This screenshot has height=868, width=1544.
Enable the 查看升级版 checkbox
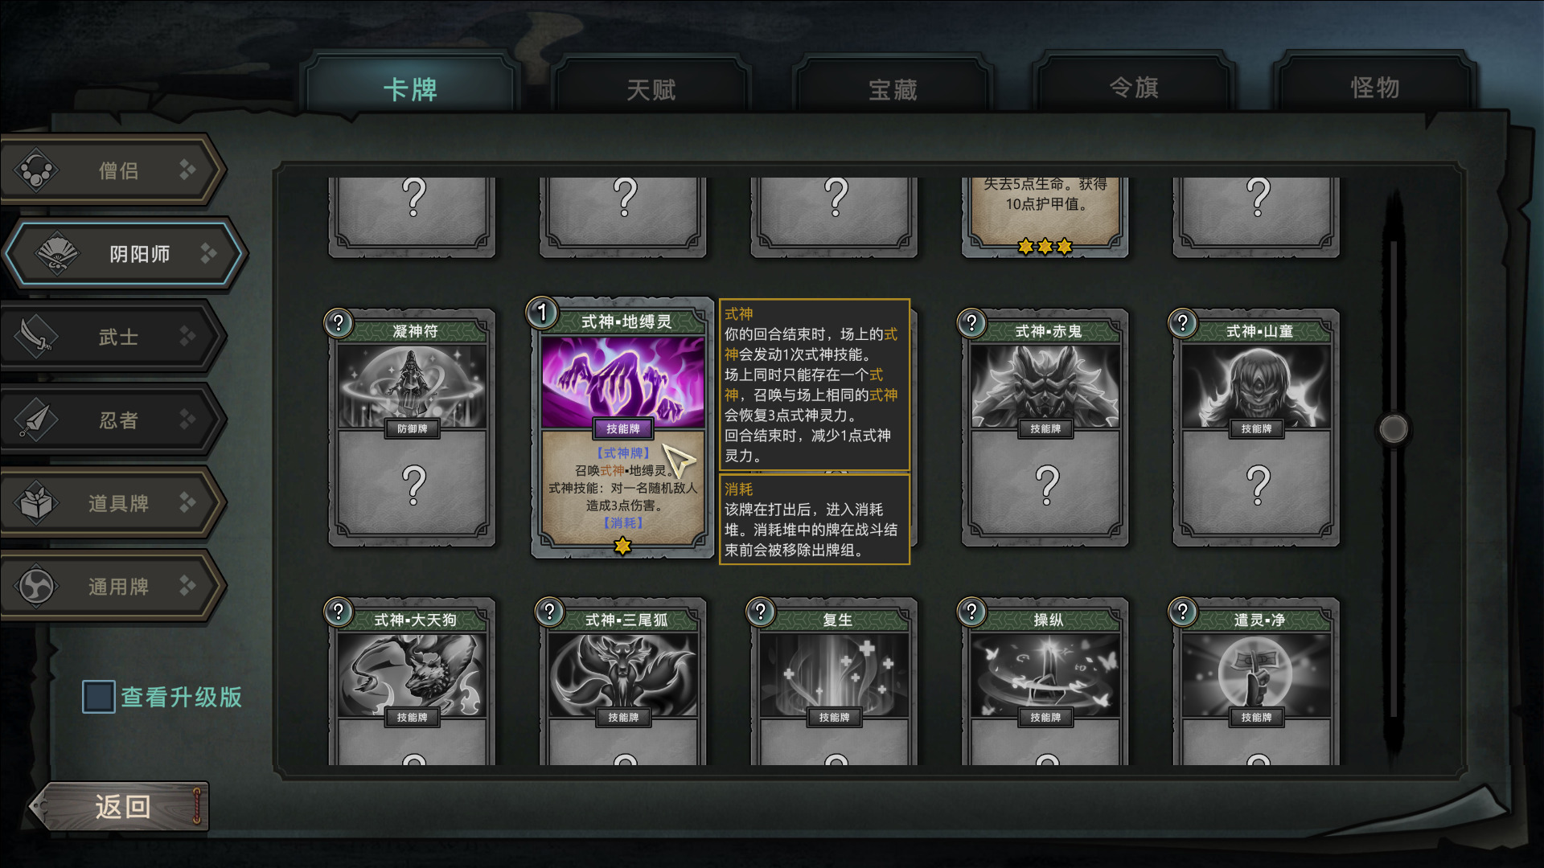tap(99, 697)
